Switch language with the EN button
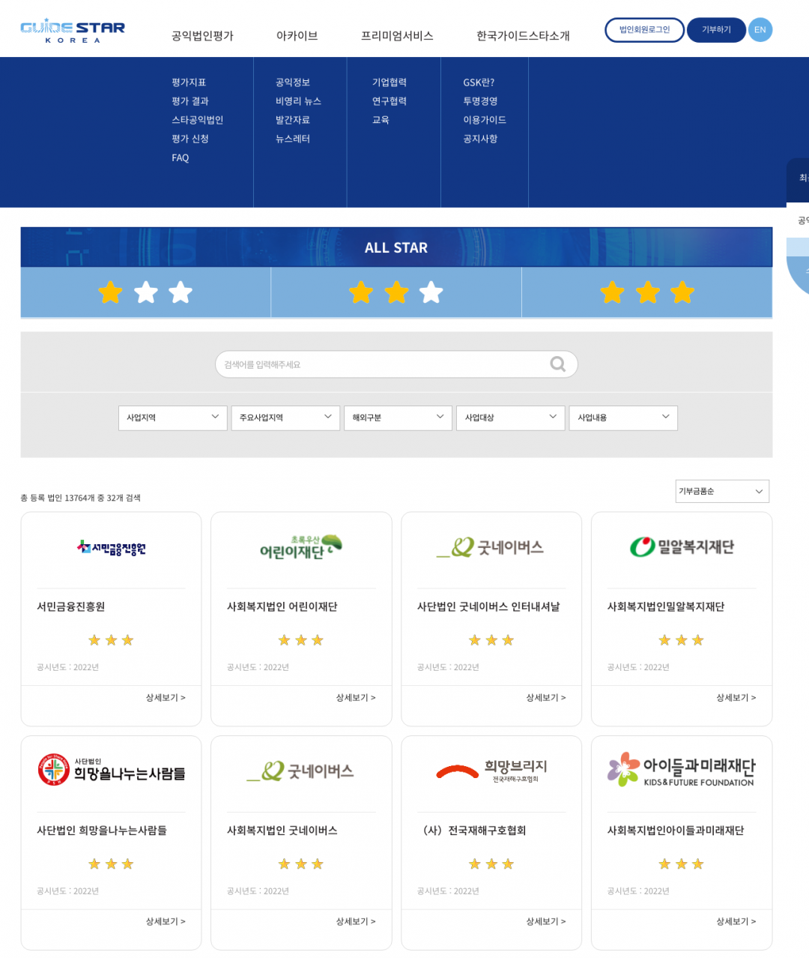Screen dimensions: 809x958 [760, 30]
